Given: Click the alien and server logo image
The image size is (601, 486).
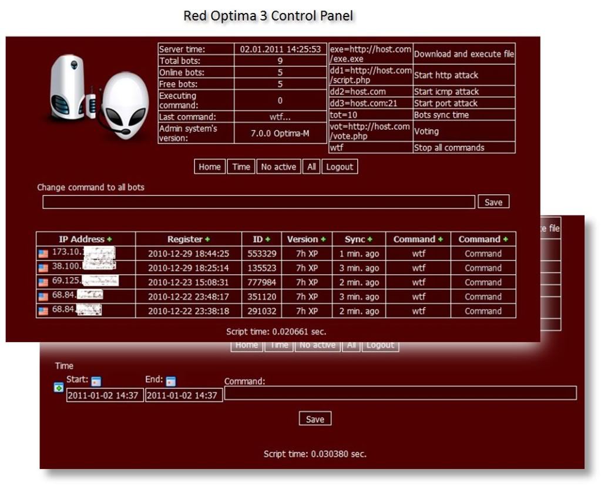Looking at the screenshot, I should click(100, 96).
